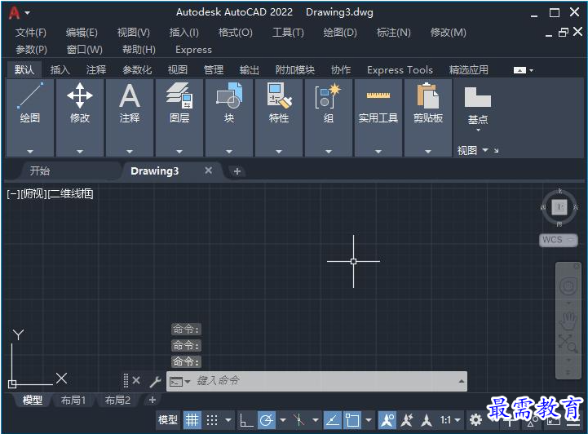Open the 1:1 annotation scale dropdown
588x434 pixels.
[450, 420]
